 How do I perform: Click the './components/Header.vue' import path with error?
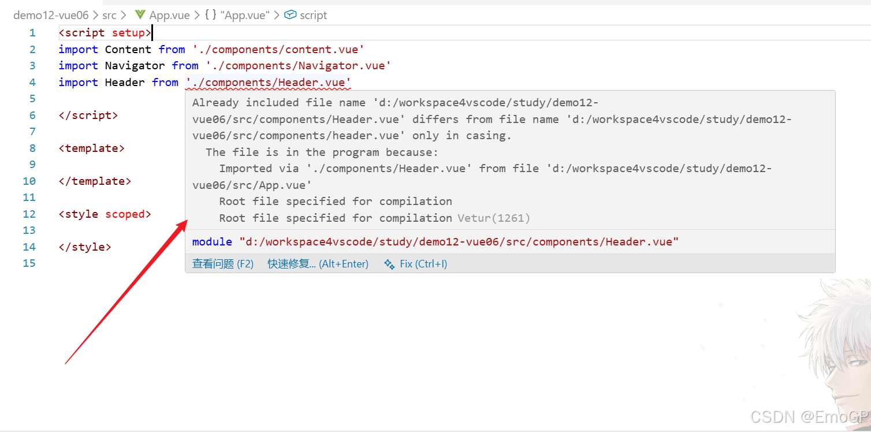[269, 83]
